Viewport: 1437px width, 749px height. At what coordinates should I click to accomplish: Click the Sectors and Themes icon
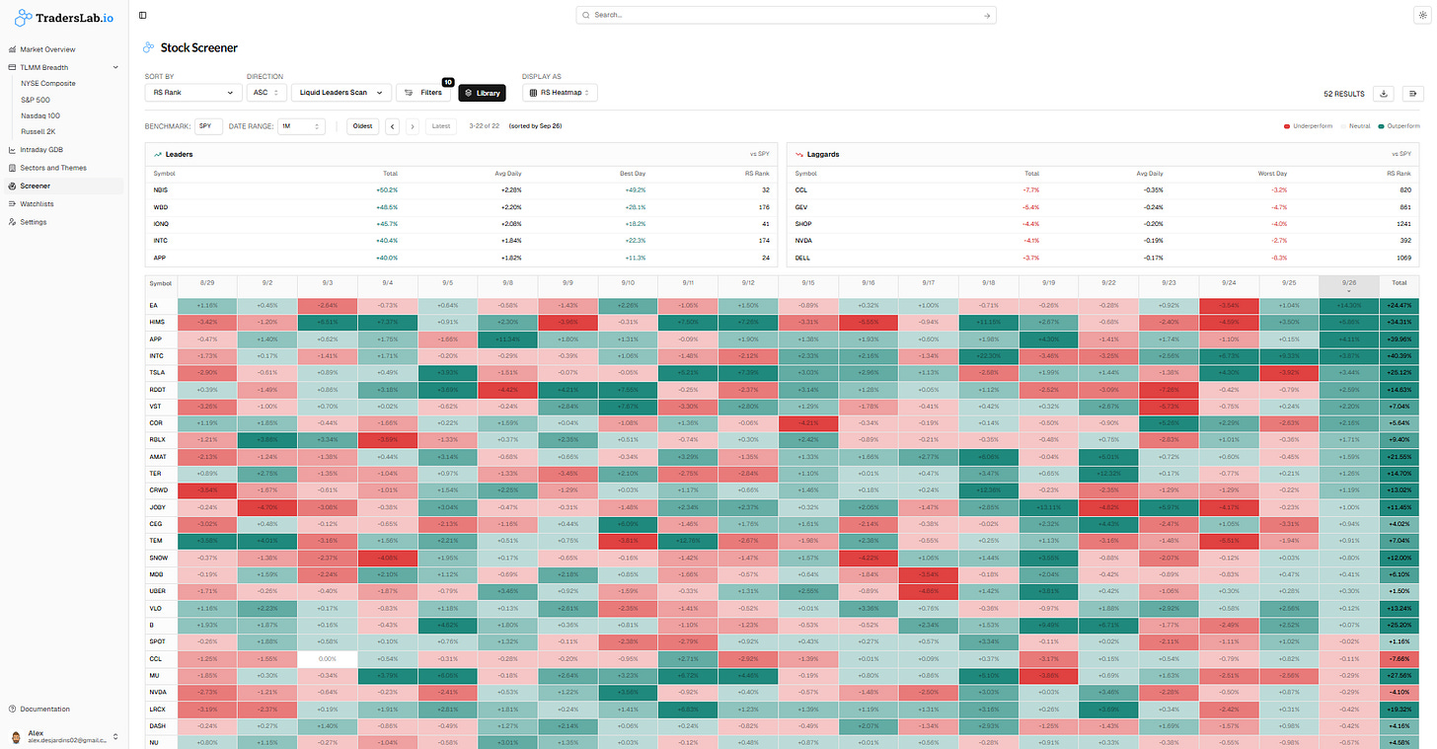(12, 168)
